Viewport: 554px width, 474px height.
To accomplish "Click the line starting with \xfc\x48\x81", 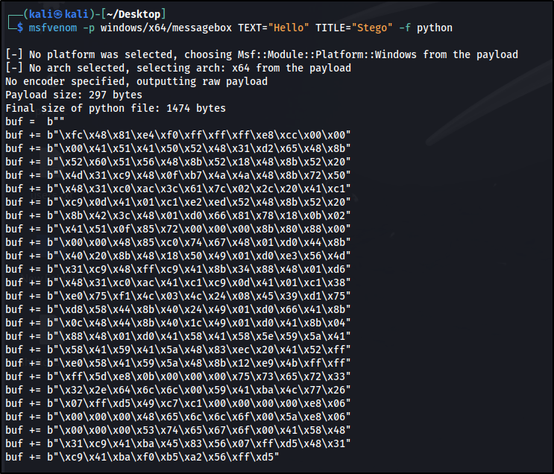I will pos(178,135).
